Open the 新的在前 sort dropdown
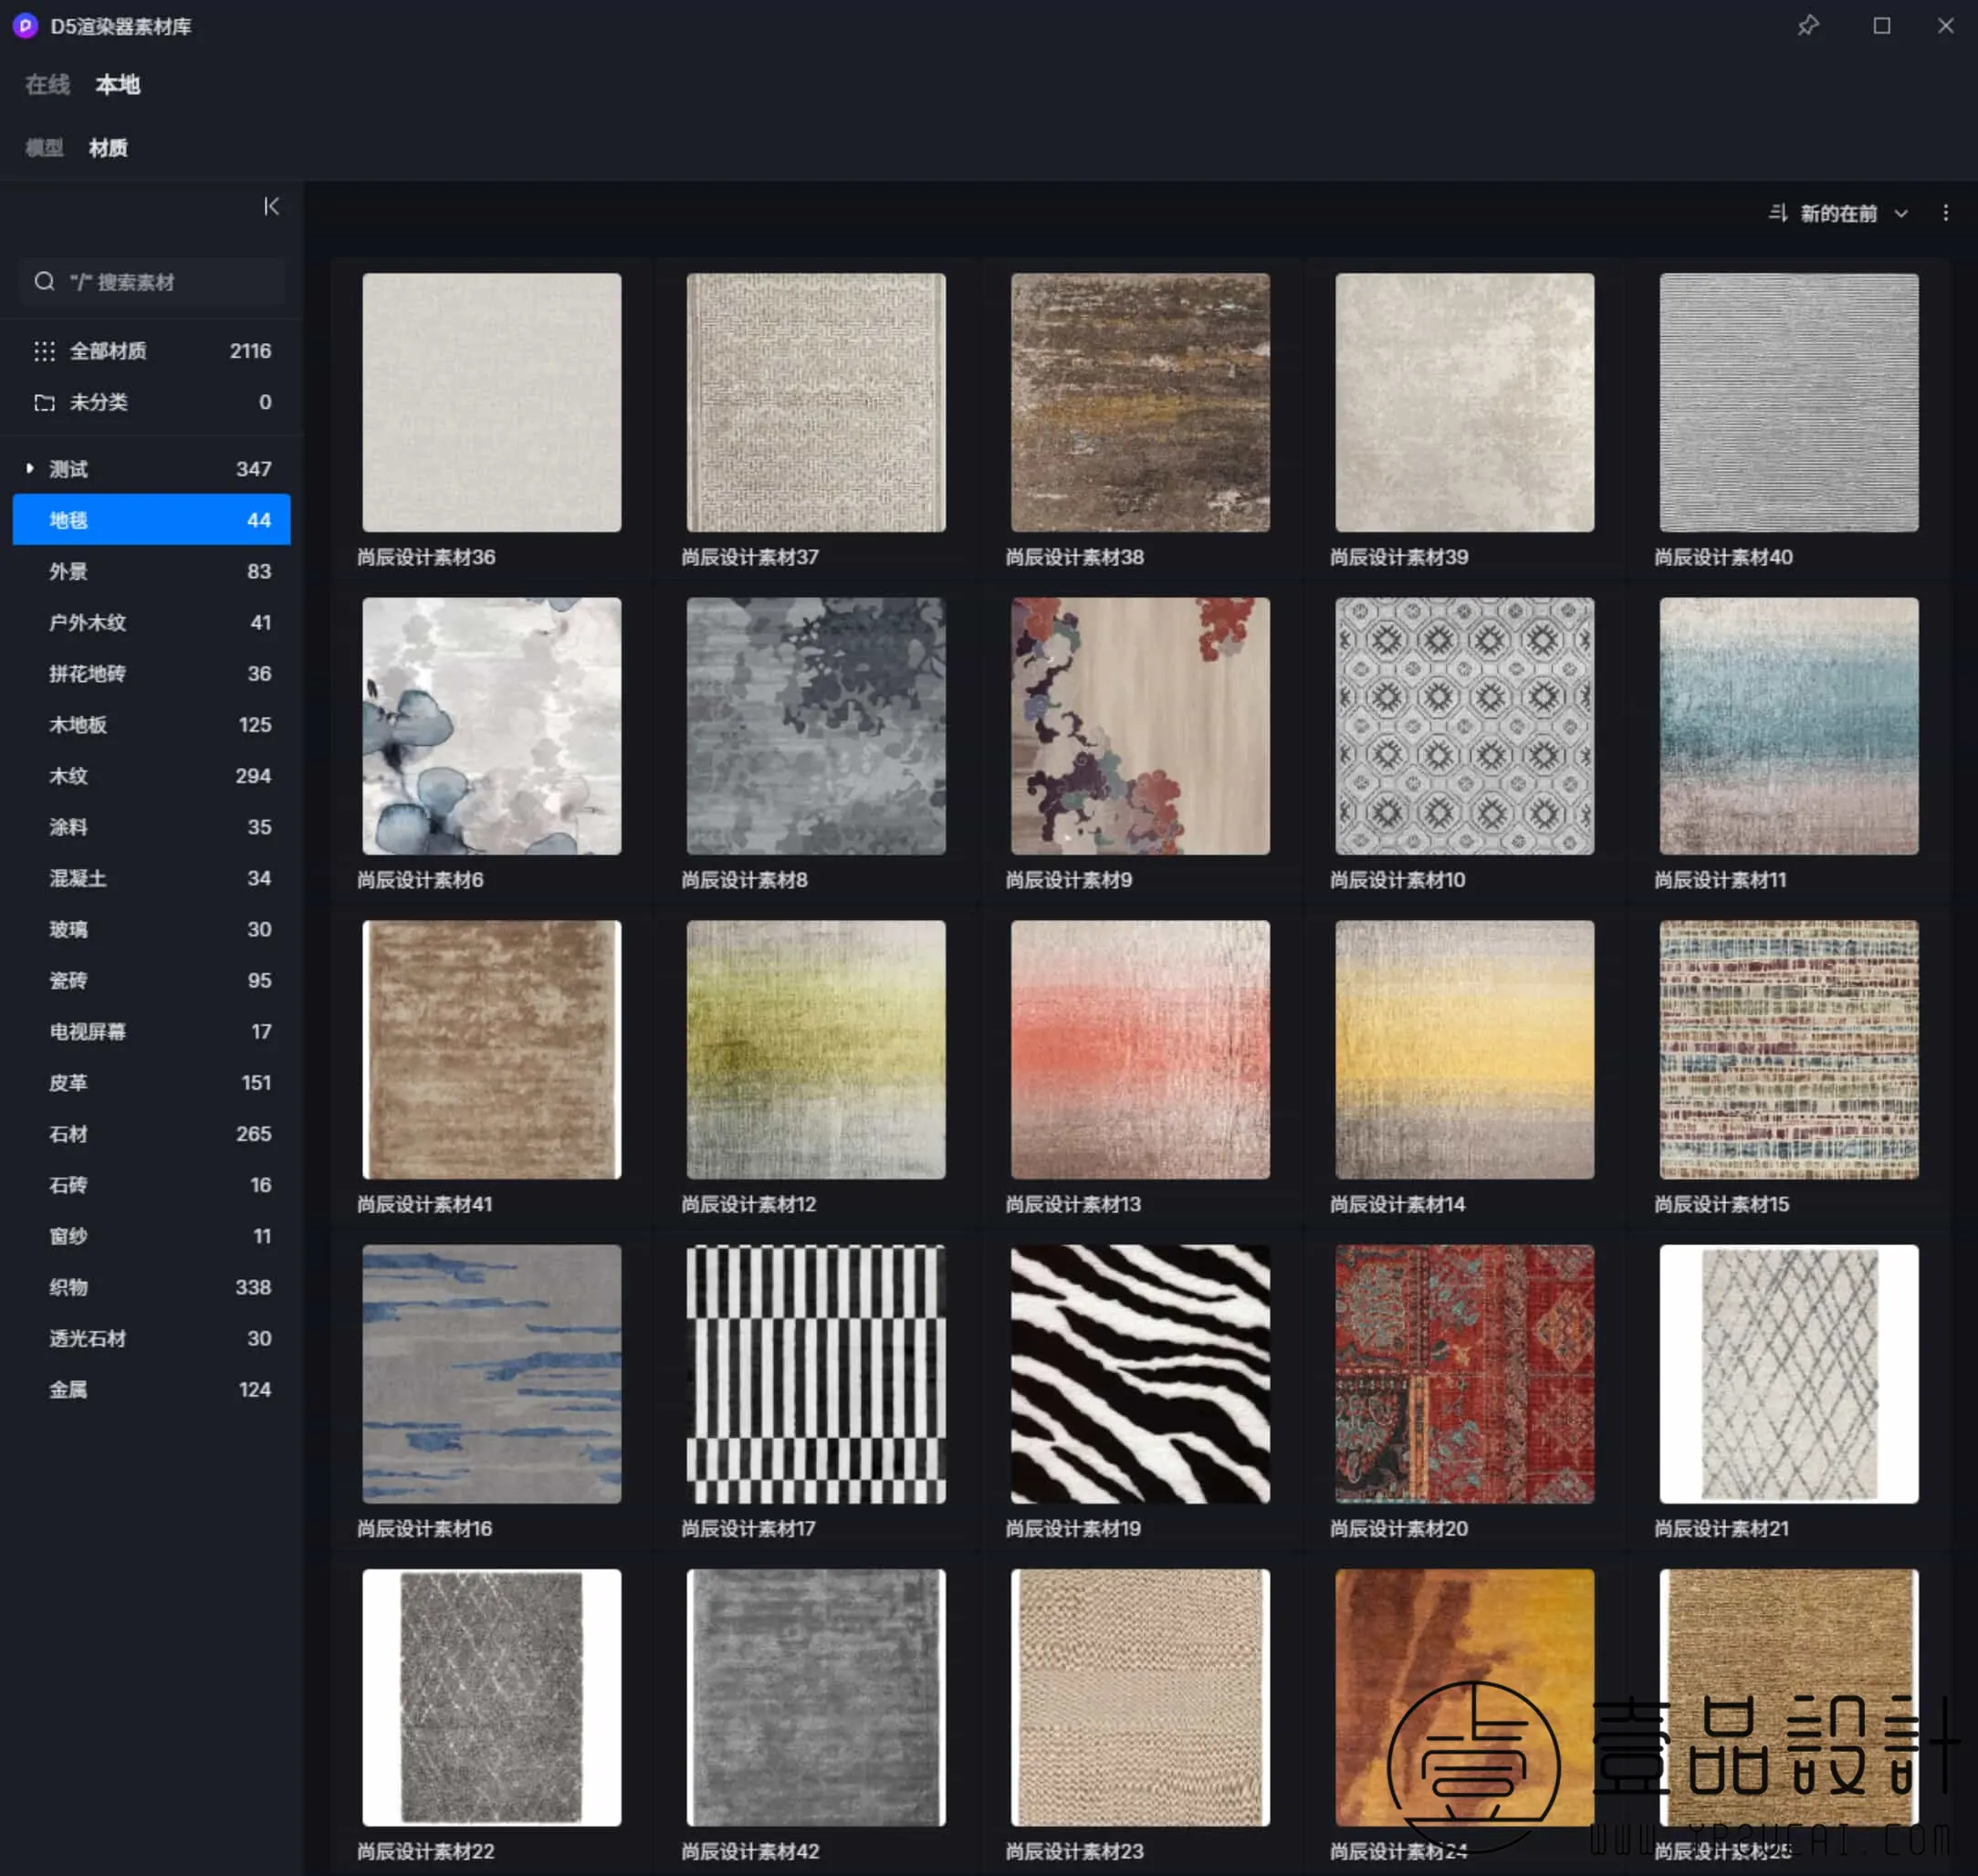 pos(1838,213)
